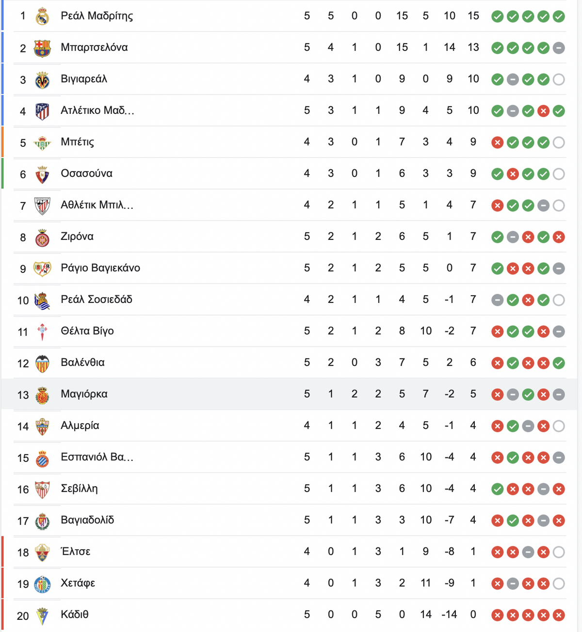The width and height of the screenshot is (582, 632).
Task: Click Cádiz's most recent red loss marker
Action: [559, 615]
